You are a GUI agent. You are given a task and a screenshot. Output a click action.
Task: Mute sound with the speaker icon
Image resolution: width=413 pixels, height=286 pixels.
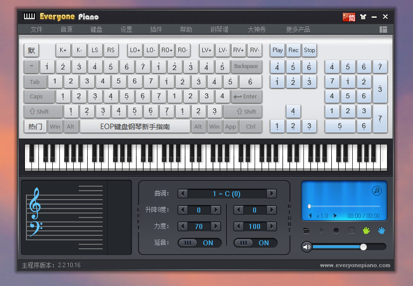pos(306,247)
